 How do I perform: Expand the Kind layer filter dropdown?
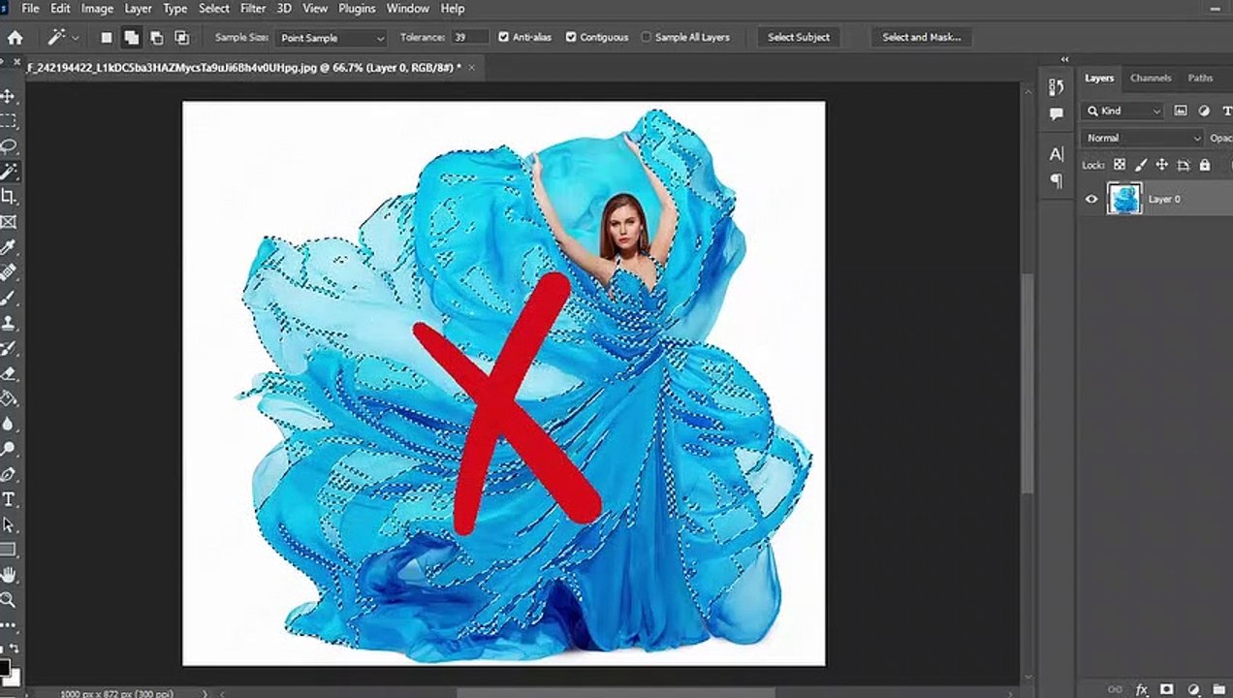point(1122,111)
